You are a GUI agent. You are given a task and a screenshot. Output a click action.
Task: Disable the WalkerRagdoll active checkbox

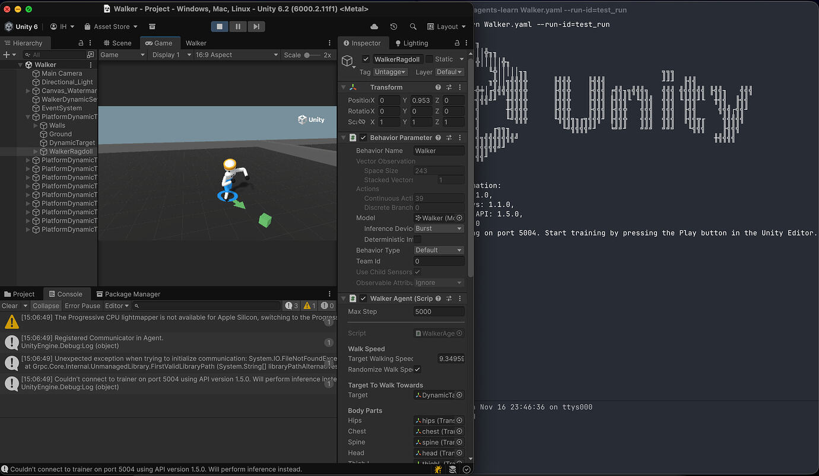(x=366, y=59)
